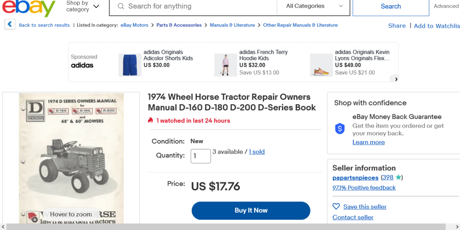Screen dimensions: 460x230
Task: Click the green feedback star icon
Action: [398, 177]
